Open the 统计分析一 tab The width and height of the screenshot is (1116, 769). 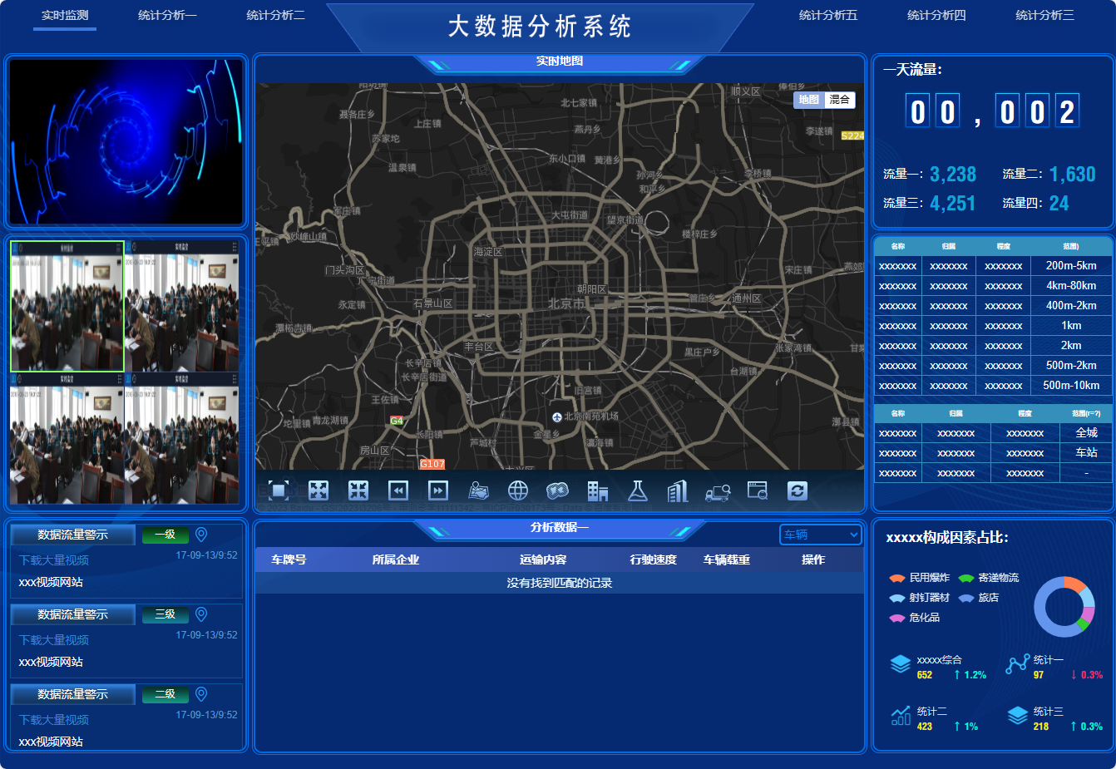(167, 16)
